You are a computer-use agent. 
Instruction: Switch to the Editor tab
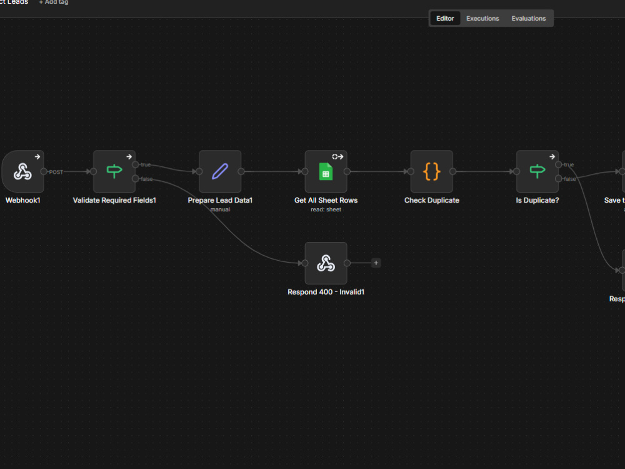click(445, 18)
